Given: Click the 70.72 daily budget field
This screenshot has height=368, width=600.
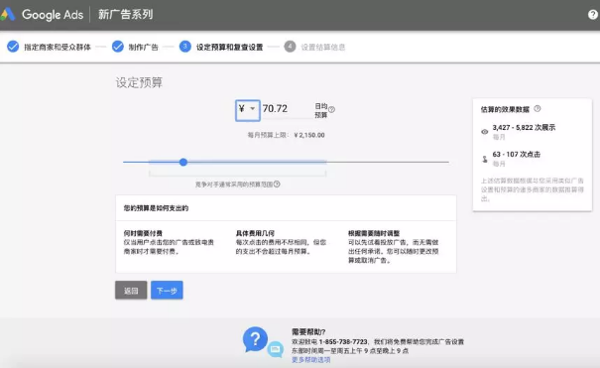Looking at the screenshot, I should click(287, 109).
